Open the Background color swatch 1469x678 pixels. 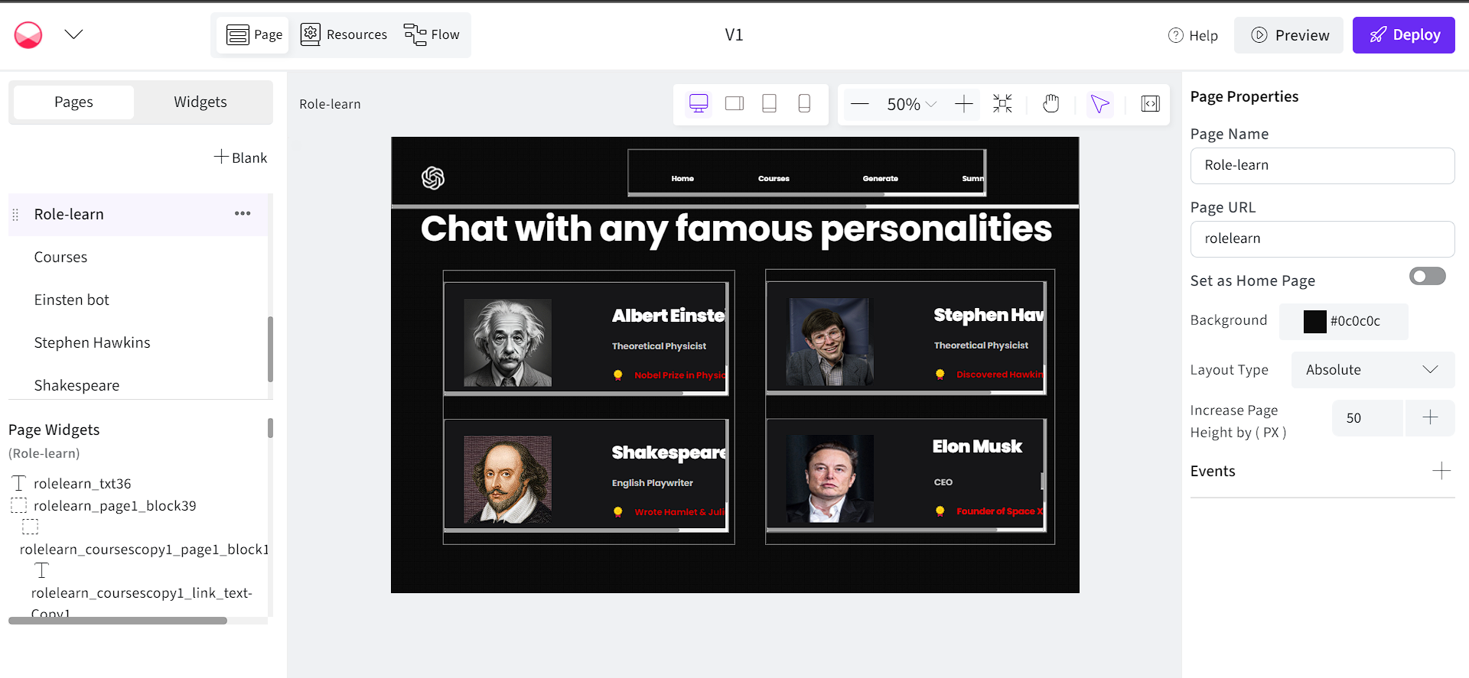click(x=1314, y=321)
